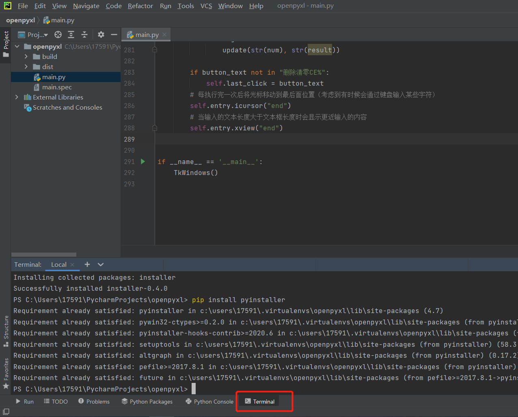
Task: Open the Tools menu
Action: point(186,6)
